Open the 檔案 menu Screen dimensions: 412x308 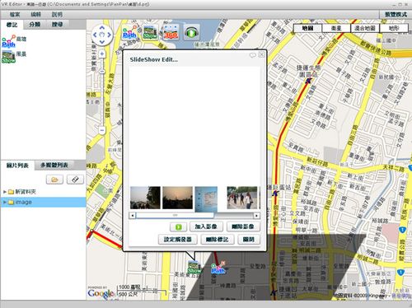click(15, 15)
